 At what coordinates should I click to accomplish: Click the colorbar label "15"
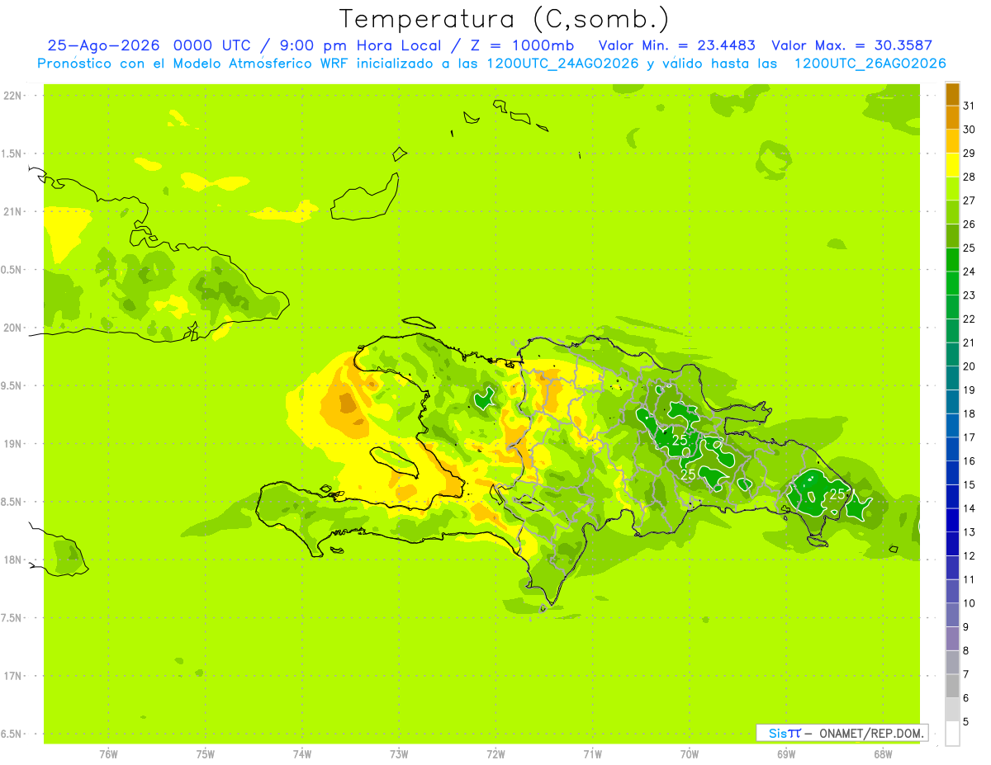tap(970, 484)
